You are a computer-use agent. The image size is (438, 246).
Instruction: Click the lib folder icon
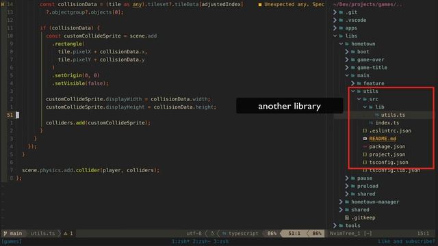click(371, 107)
